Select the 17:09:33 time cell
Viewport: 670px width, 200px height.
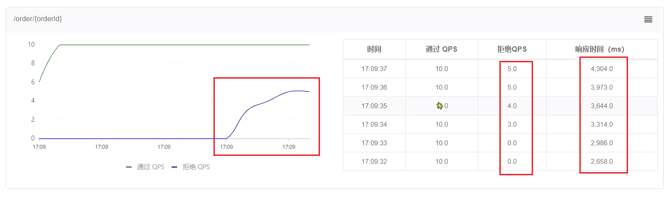click(x=374, y=143)
